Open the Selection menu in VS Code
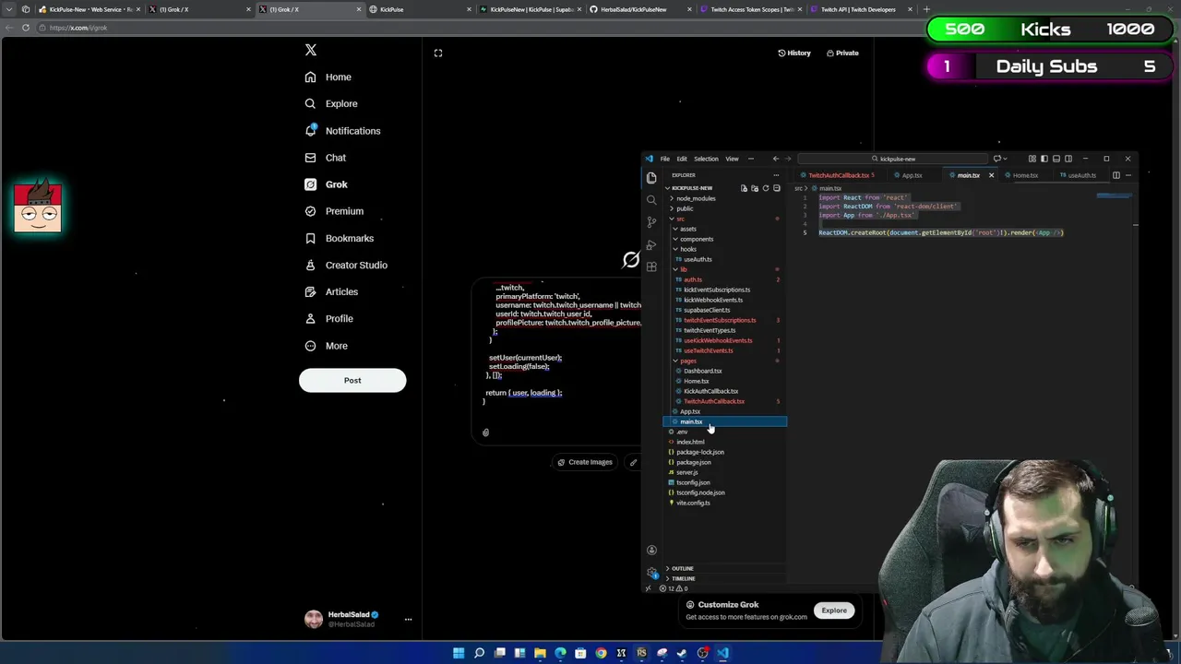Screen dimensions: 1181x664 tap(706, 159)
